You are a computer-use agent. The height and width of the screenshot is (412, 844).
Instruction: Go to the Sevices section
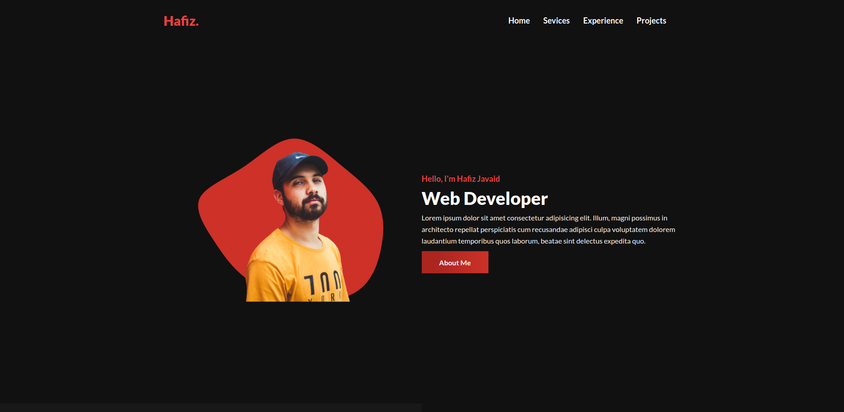(556, 21)
